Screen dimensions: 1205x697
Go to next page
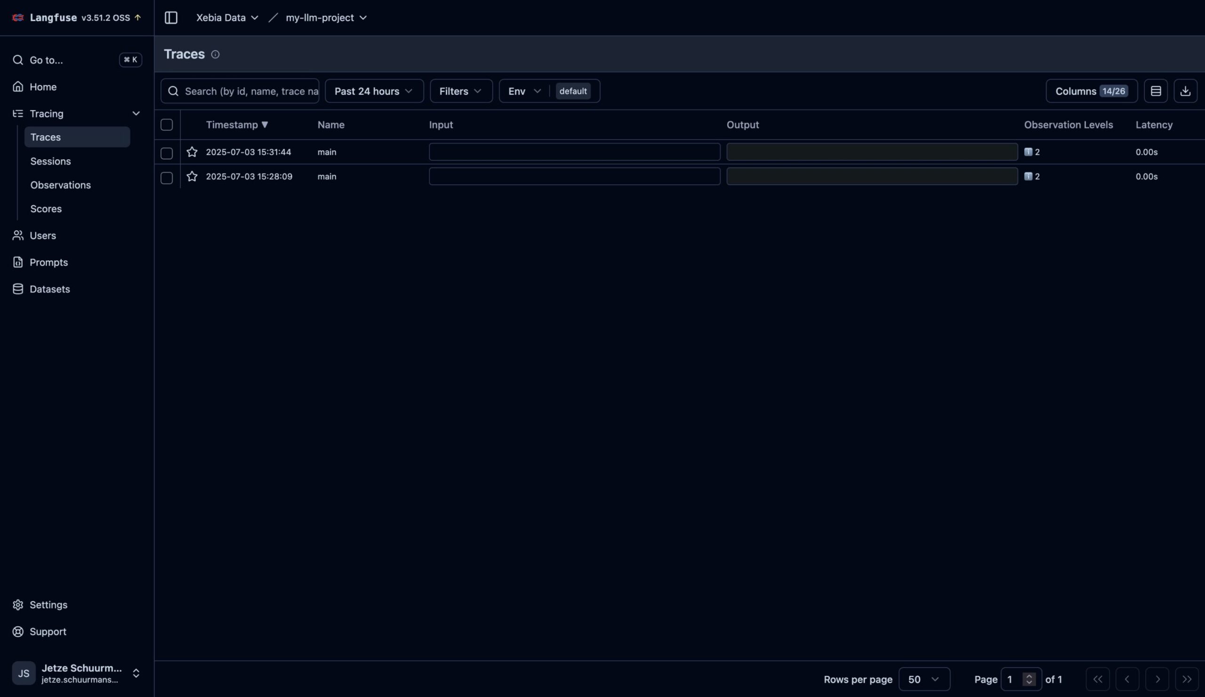pyautogui.click(x=1157, y=679)
